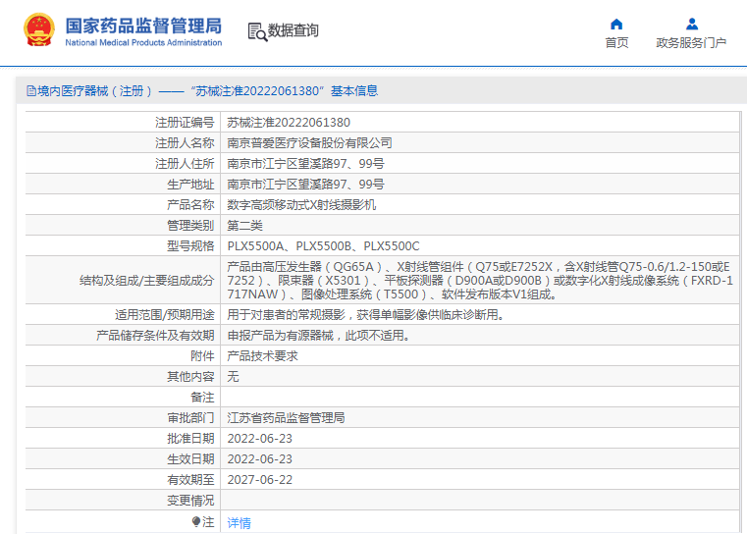Go to 首页 text link
Viewport: 747px width, 534px height.
tap(616, 43)
